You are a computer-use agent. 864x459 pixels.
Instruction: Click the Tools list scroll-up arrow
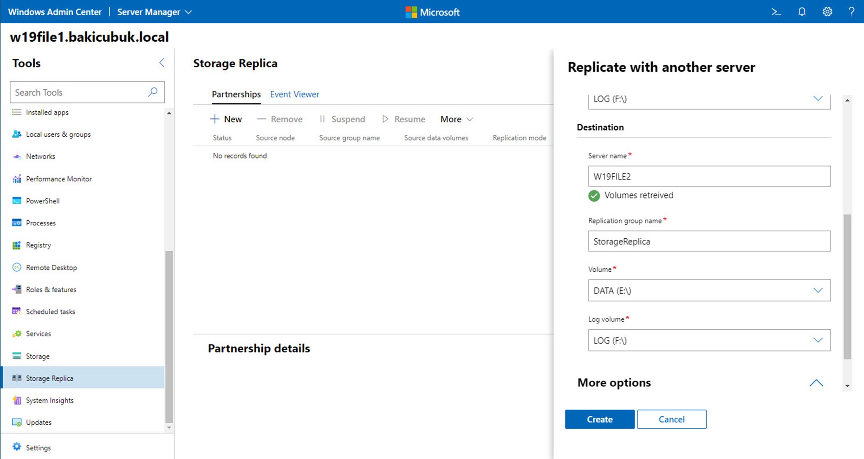click(169, 113)
